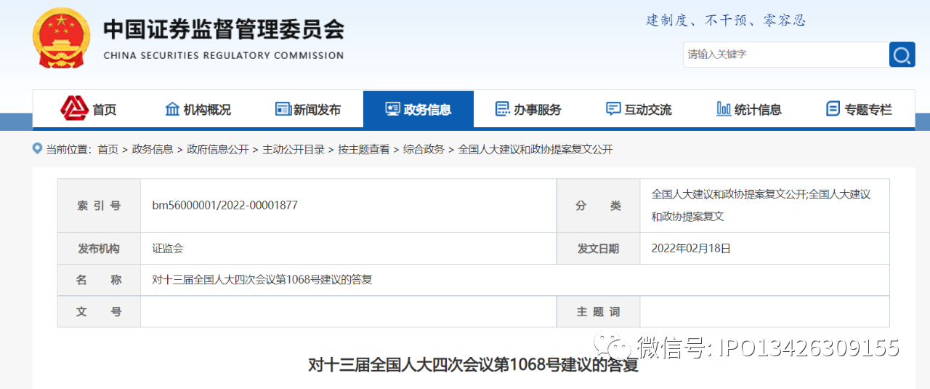
Task: Click the 中国证券监督管理委员会 title text
Action: (x=223, y=30)
